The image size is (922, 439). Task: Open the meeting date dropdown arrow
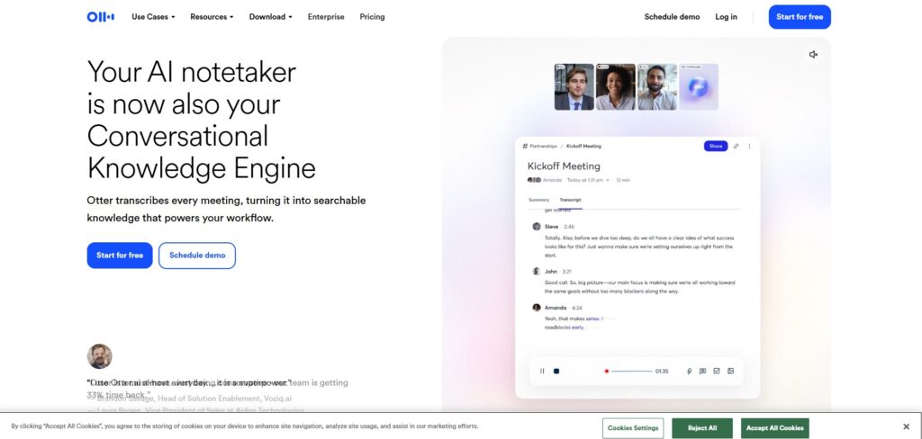point(608,181)
